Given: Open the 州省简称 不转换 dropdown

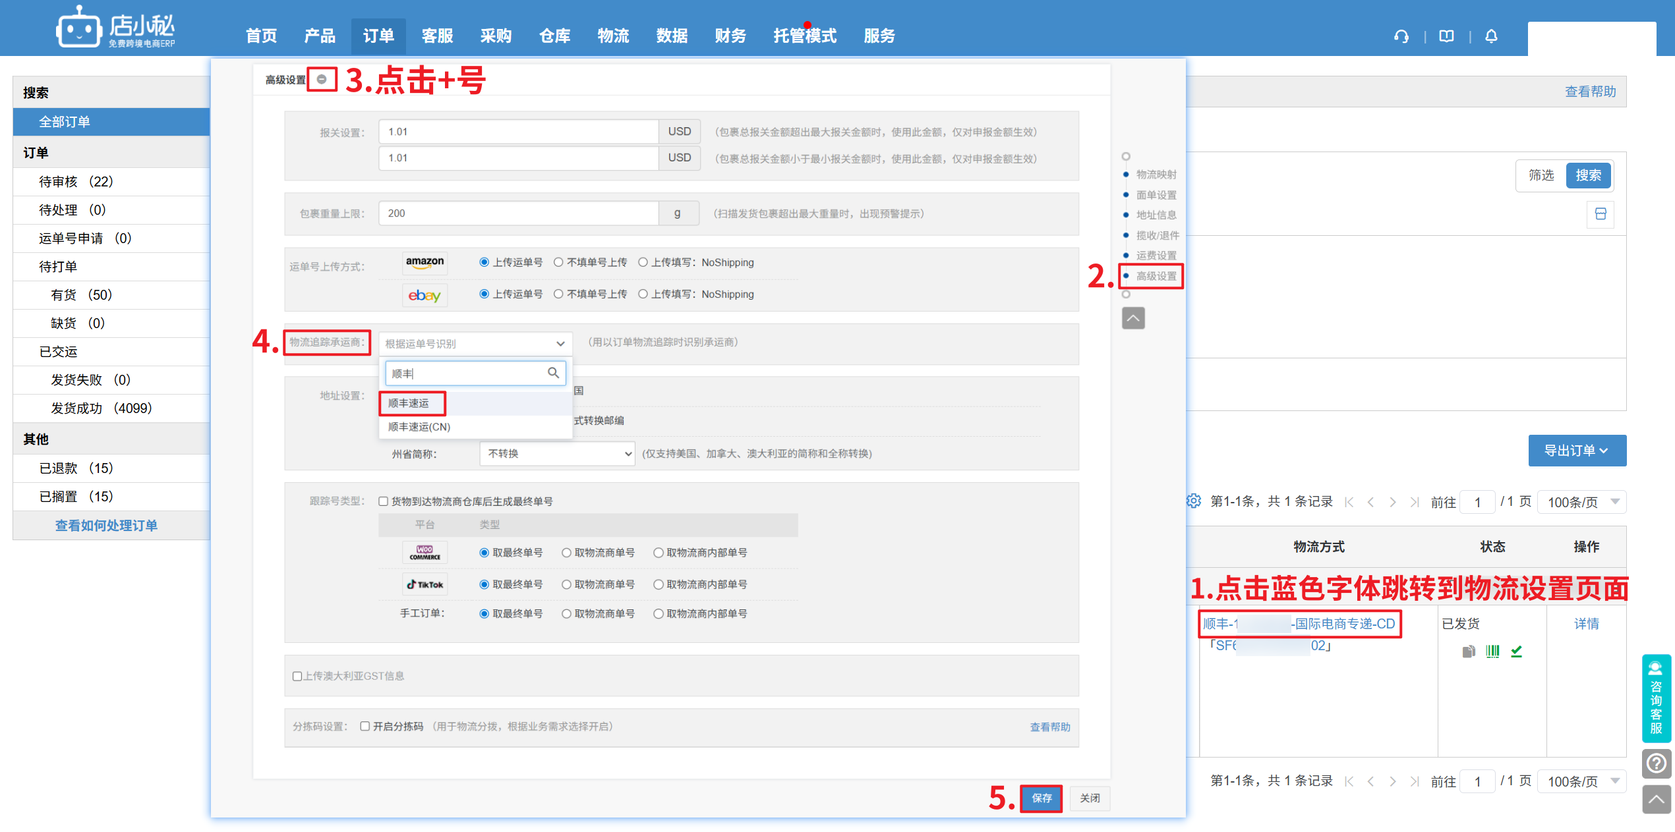Looking at the screenshot, I should pos(557,453).
